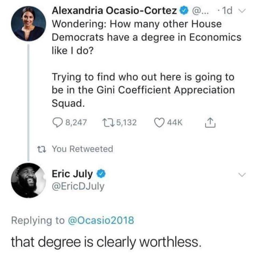Click Alexandria Ocasio-Cortez's verified badge
256x254 pixels.
183,11
